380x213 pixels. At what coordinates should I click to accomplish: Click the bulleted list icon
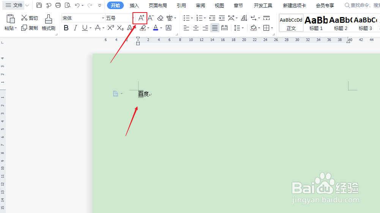(x=187, y=18)
